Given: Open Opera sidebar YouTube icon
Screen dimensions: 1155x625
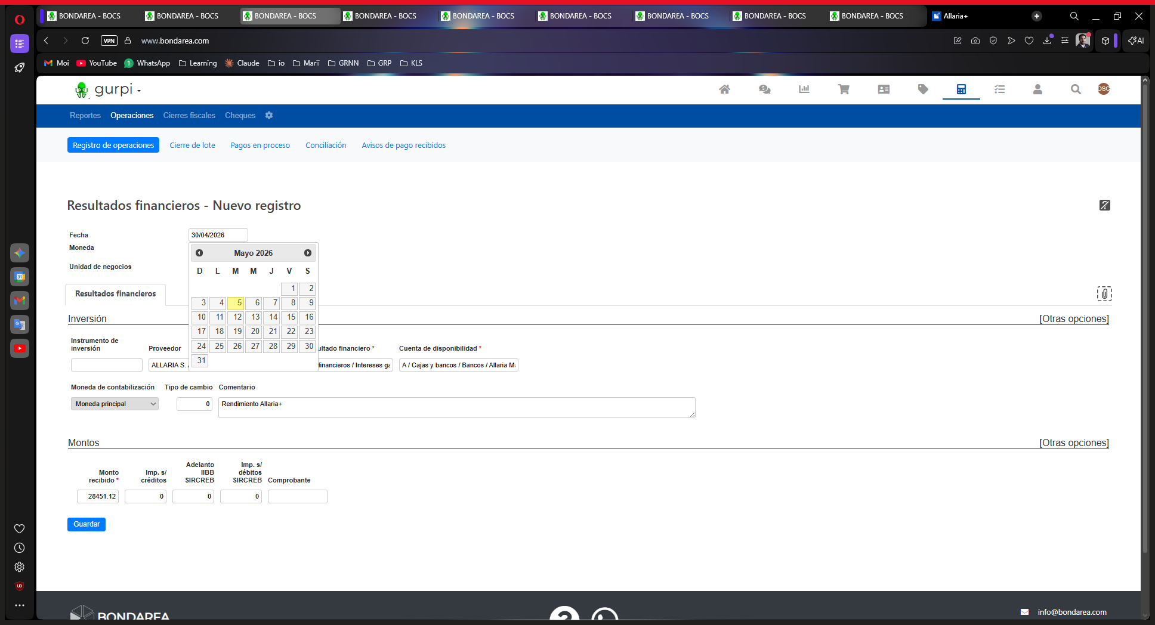Looking at the screenshot, I should pyautogui.click(x=20, y=348).
